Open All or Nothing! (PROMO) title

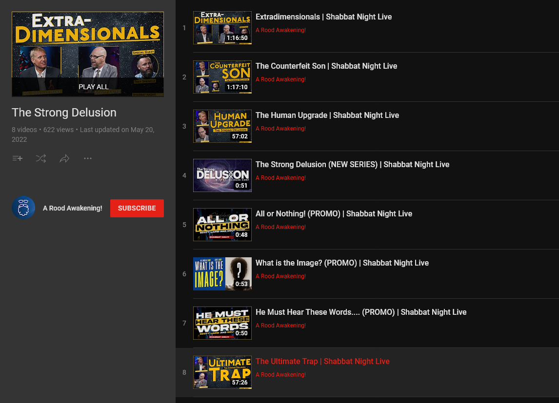(x=334, y=213)
